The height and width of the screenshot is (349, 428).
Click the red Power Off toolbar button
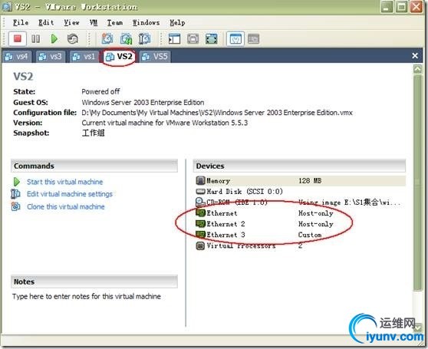click(x=18, y=38)
